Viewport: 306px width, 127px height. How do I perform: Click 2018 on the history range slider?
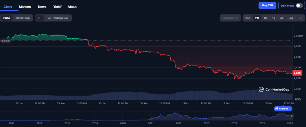(x=67, y=123)
